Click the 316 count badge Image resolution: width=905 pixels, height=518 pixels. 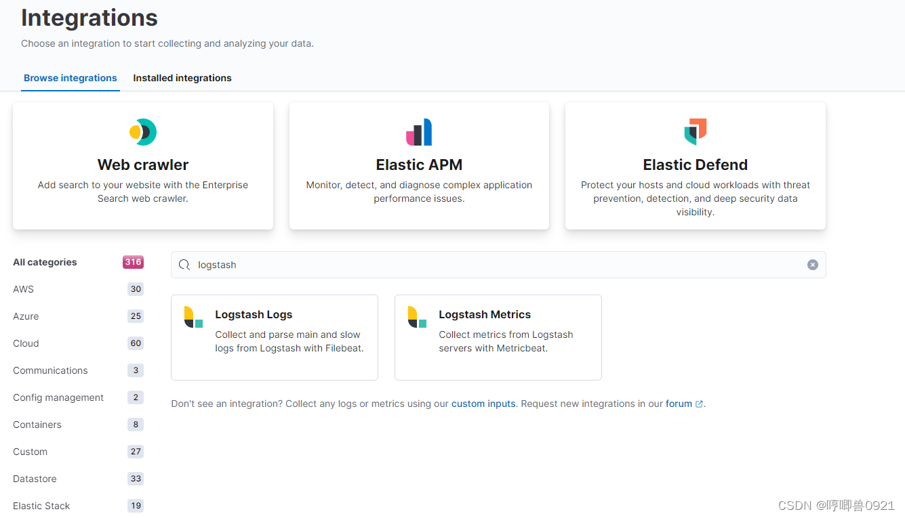(133, 262)
